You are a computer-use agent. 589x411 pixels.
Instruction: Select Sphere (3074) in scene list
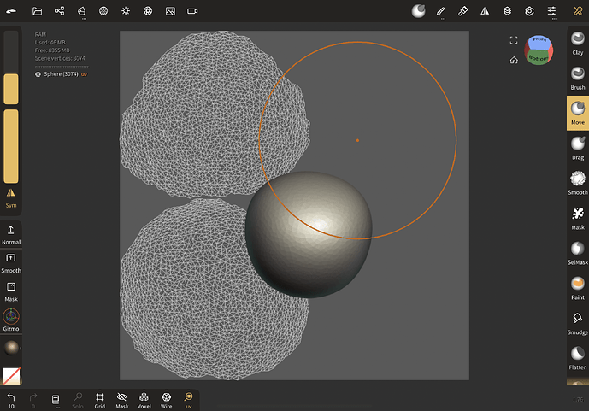coord(61,74)
